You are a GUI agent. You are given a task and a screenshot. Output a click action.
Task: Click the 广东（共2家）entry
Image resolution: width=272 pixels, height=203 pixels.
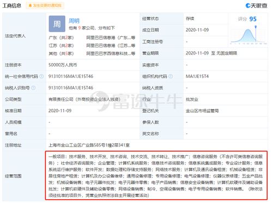click(x=61, y=38)
